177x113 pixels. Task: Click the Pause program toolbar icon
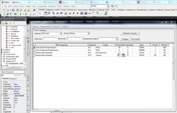point(26,14)
